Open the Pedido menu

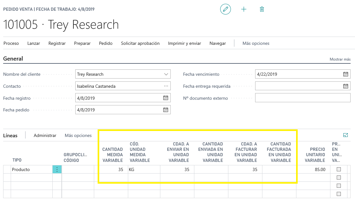tap(106, 43)
